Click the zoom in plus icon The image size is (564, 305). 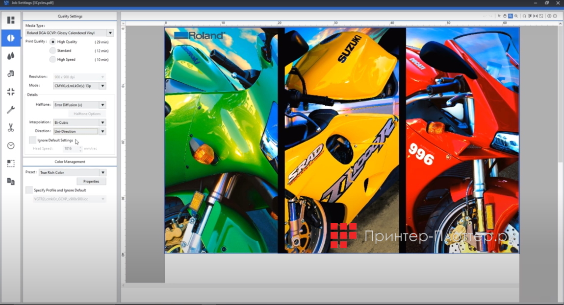549,16
